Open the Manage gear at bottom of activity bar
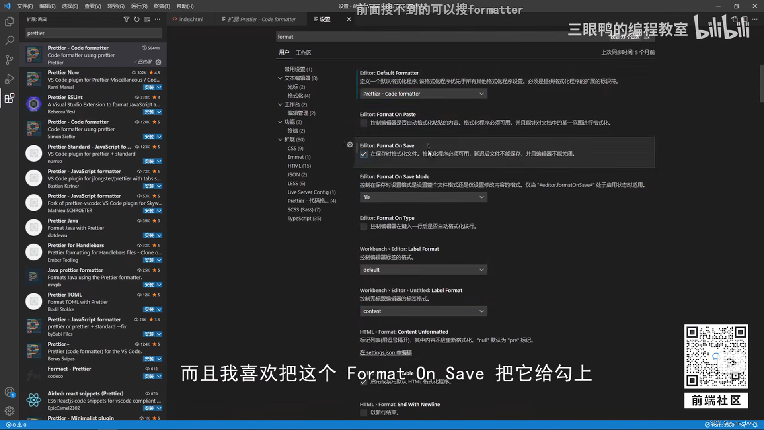This screenshot has height=430, width=764. point(9,410)
